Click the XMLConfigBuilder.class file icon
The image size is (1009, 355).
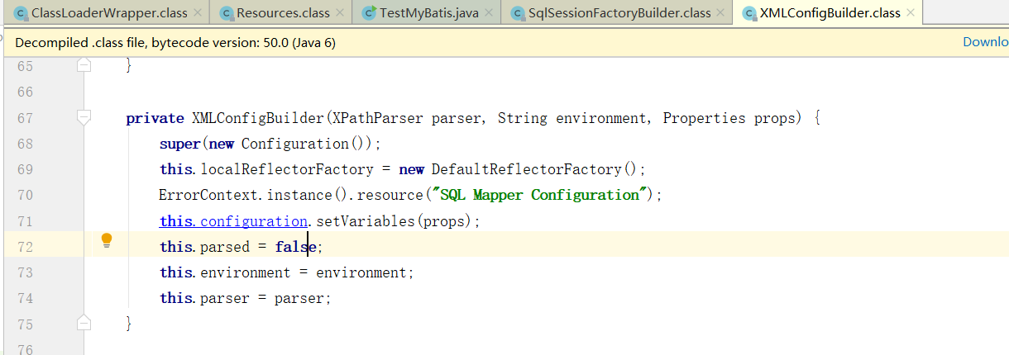tap(749, 13)
